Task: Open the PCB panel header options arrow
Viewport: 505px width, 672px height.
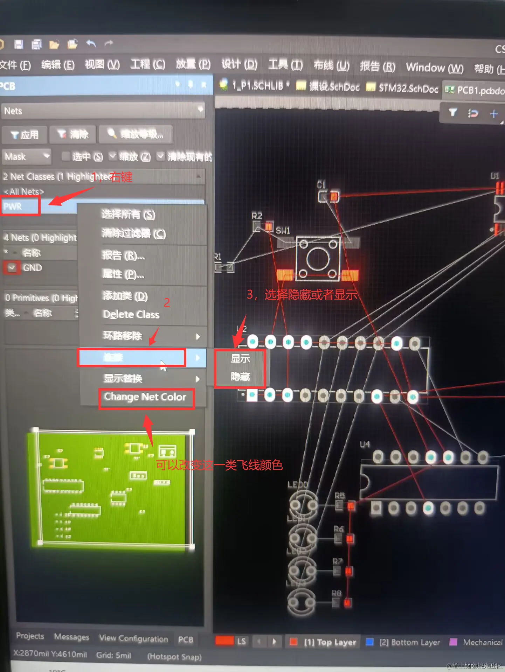Action: [x=178, y=84]
